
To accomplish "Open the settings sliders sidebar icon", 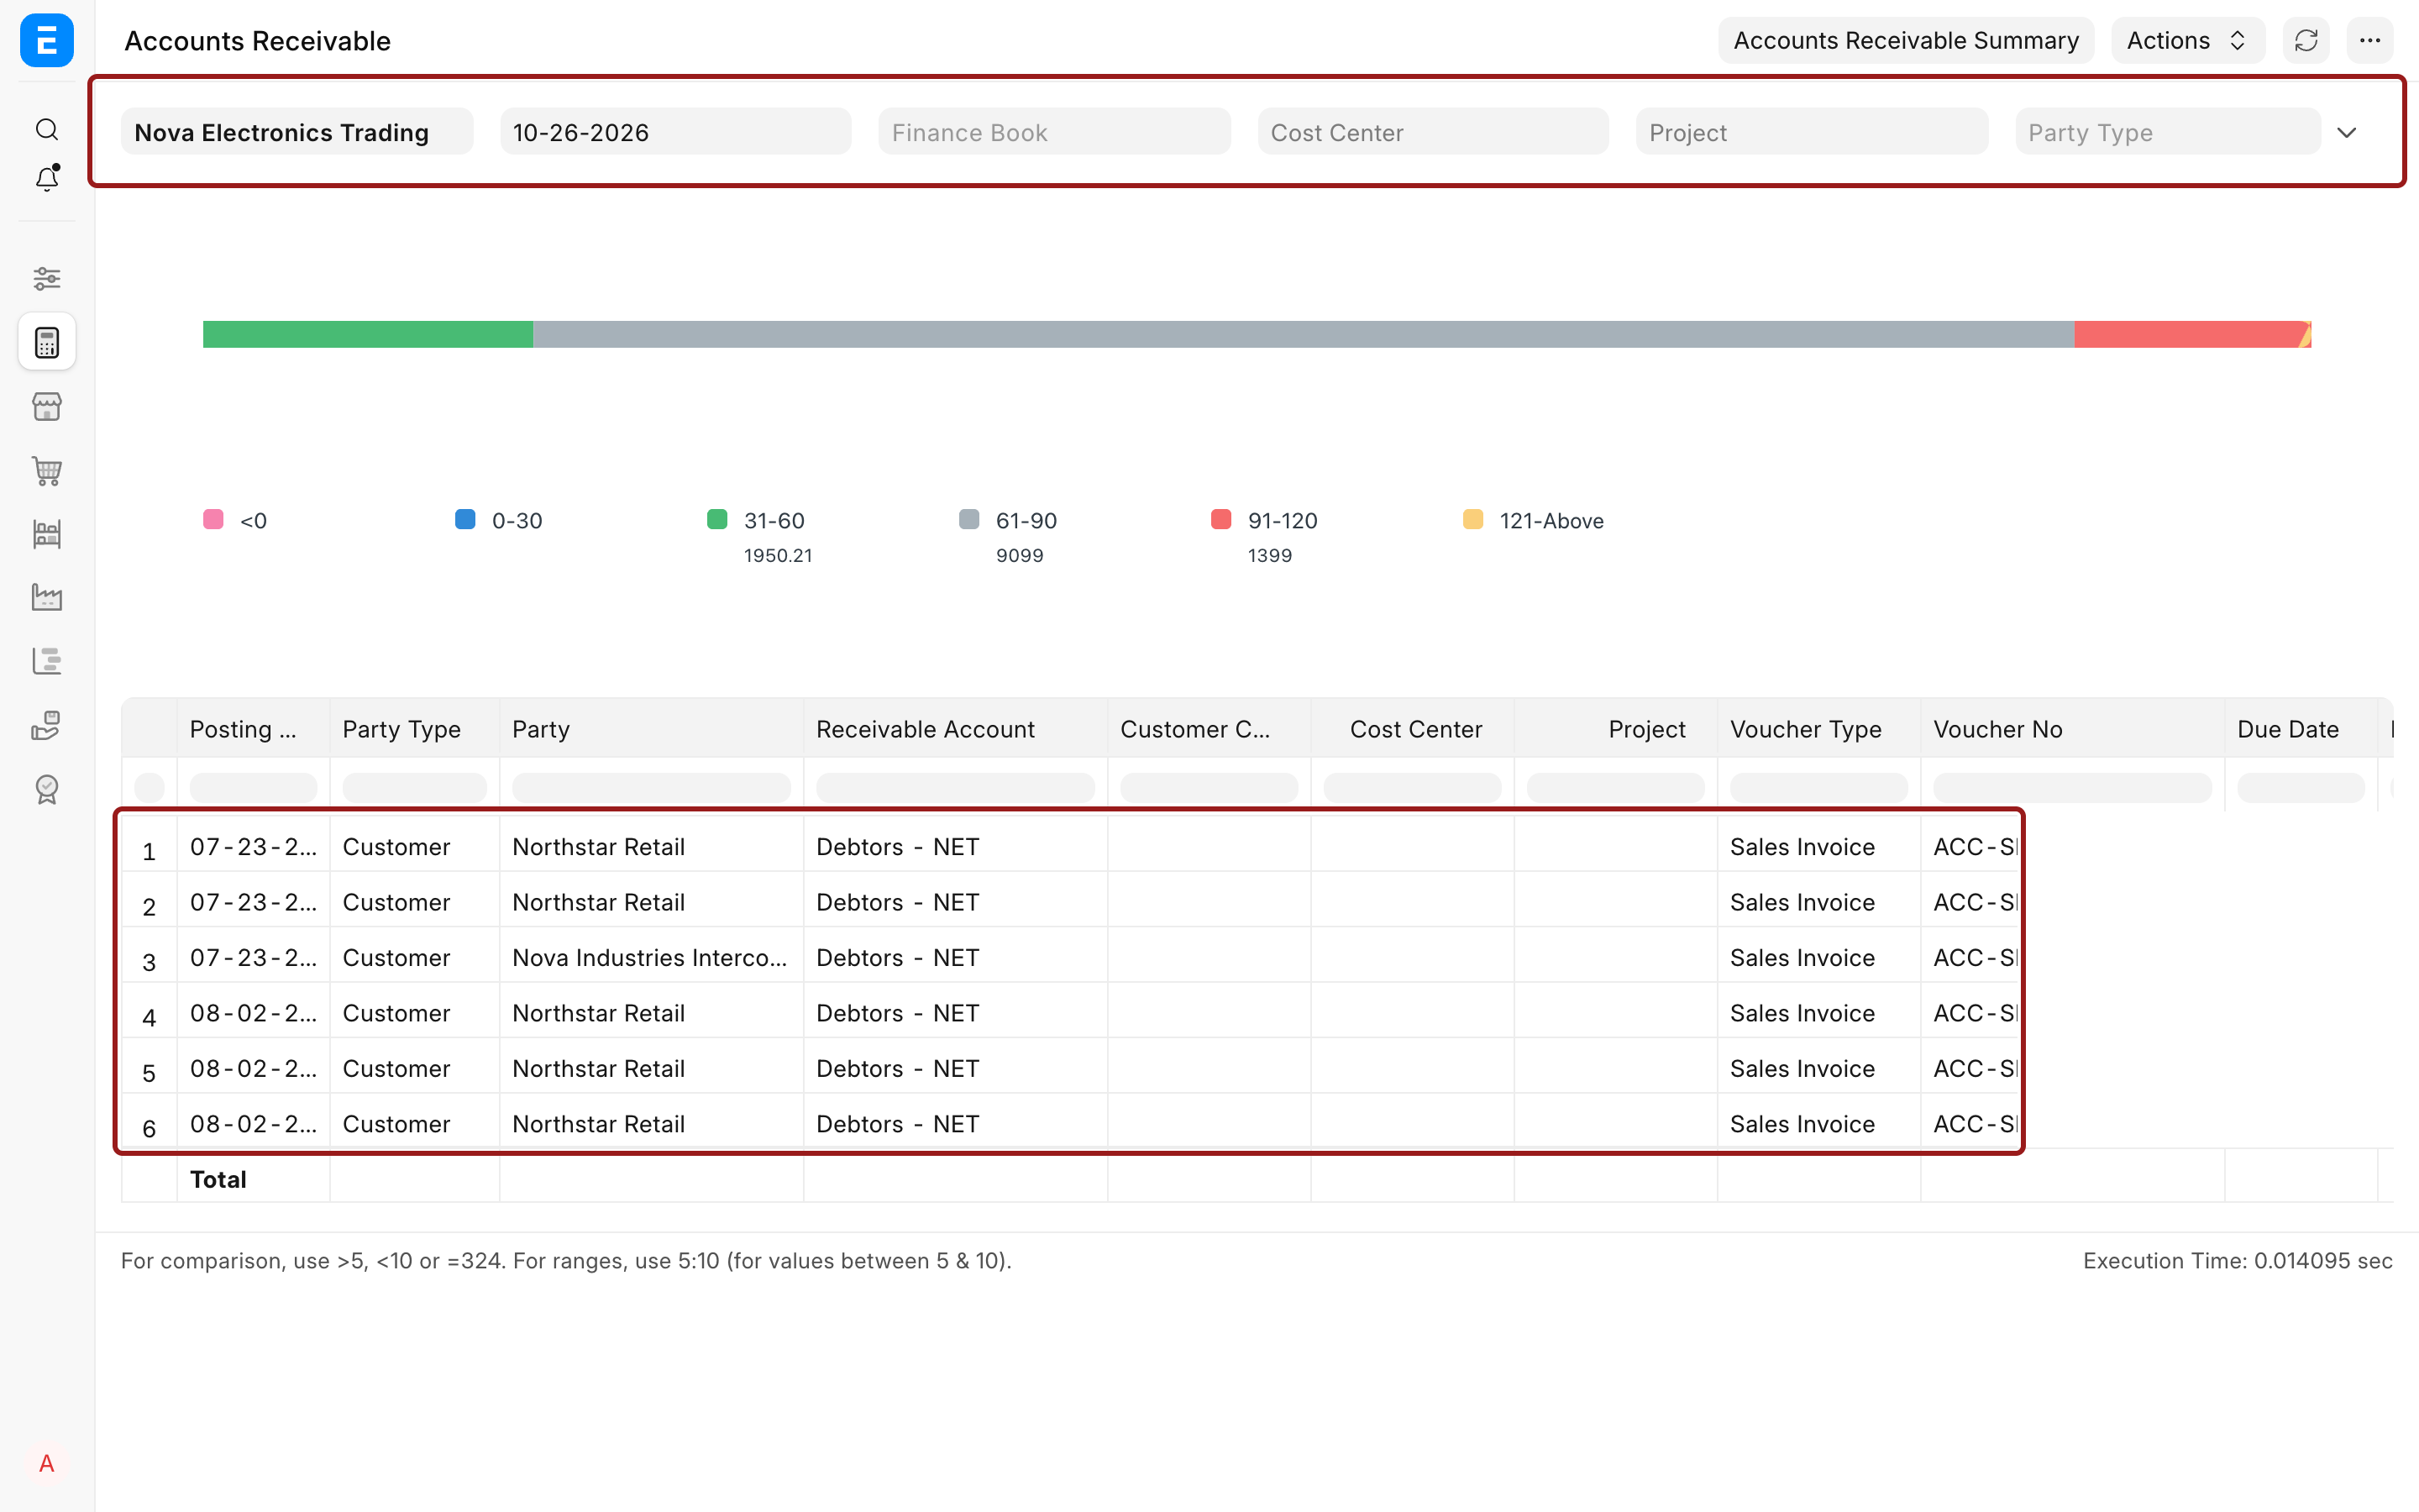I will (47, 278).
